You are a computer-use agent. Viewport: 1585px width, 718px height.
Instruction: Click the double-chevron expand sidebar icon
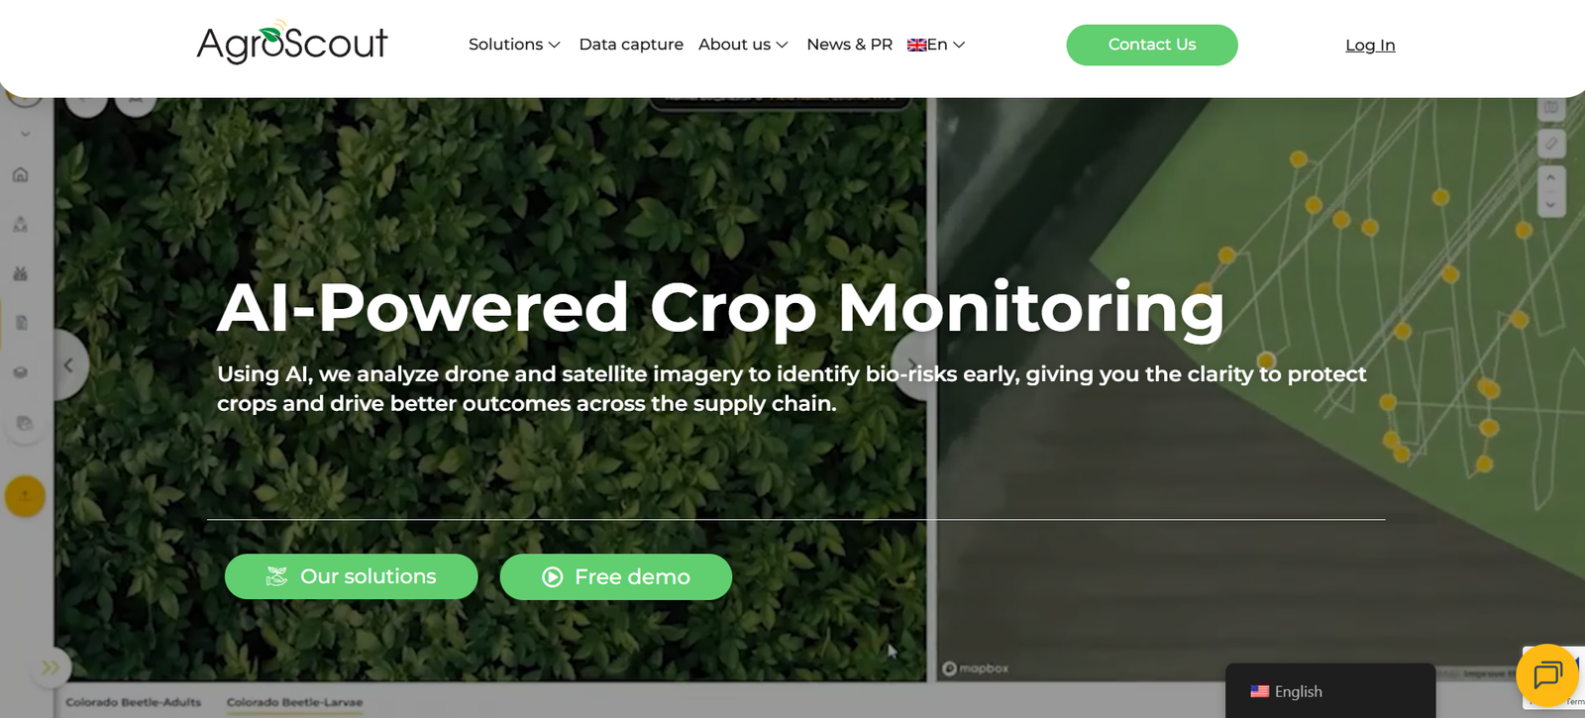(x=50, y=667)
